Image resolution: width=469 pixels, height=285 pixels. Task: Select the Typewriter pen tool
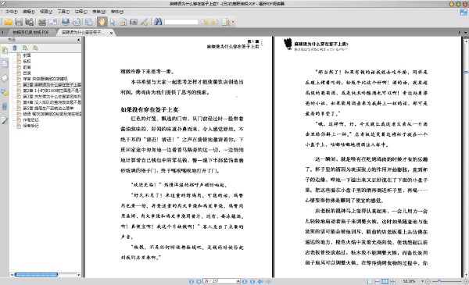[144, 22]
